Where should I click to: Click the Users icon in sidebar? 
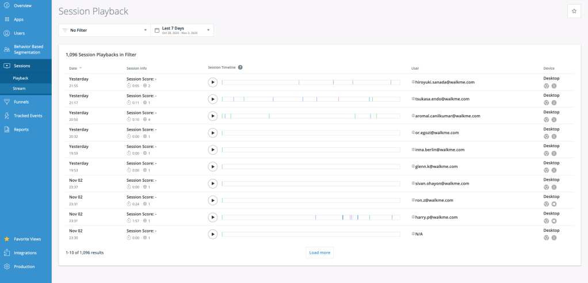coord(7,33)
